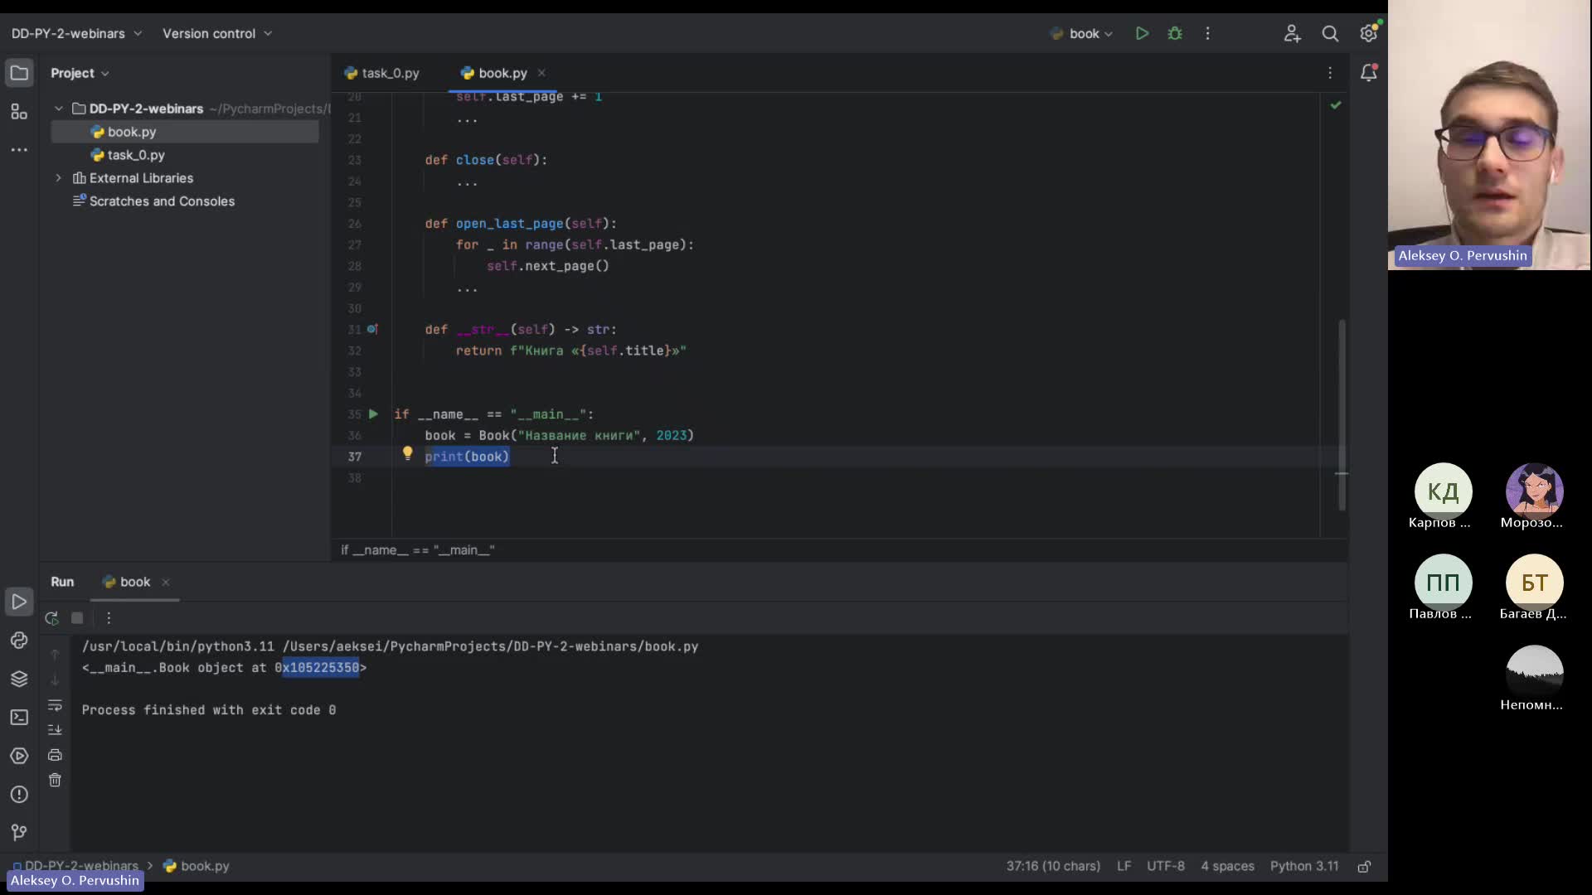Open Search Everywhere magnifier icon
The height and width of the screenshot is (895, 1592).
pyautogui.click(x=1330, y=33)
